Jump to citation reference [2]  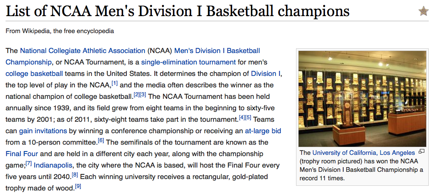tap(137, 95)
